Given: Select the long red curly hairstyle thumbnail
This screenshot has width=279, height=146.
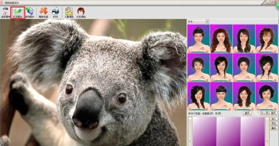Looking at the screenshot, I should [x=221, y=39].
